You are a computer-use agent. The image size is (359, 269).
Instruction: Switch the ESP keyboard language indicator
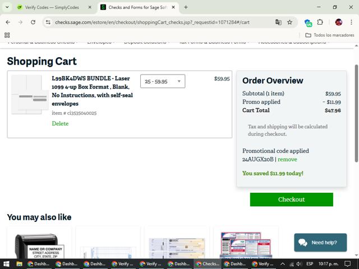point(310,264)
